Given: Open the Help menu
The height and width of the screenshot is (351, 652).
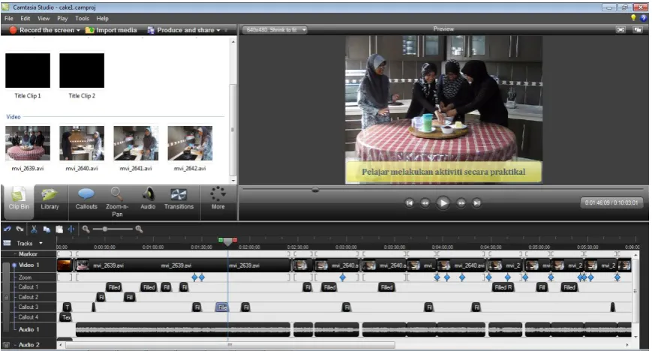Looking at the screenshot, I should tap(102, 18).
